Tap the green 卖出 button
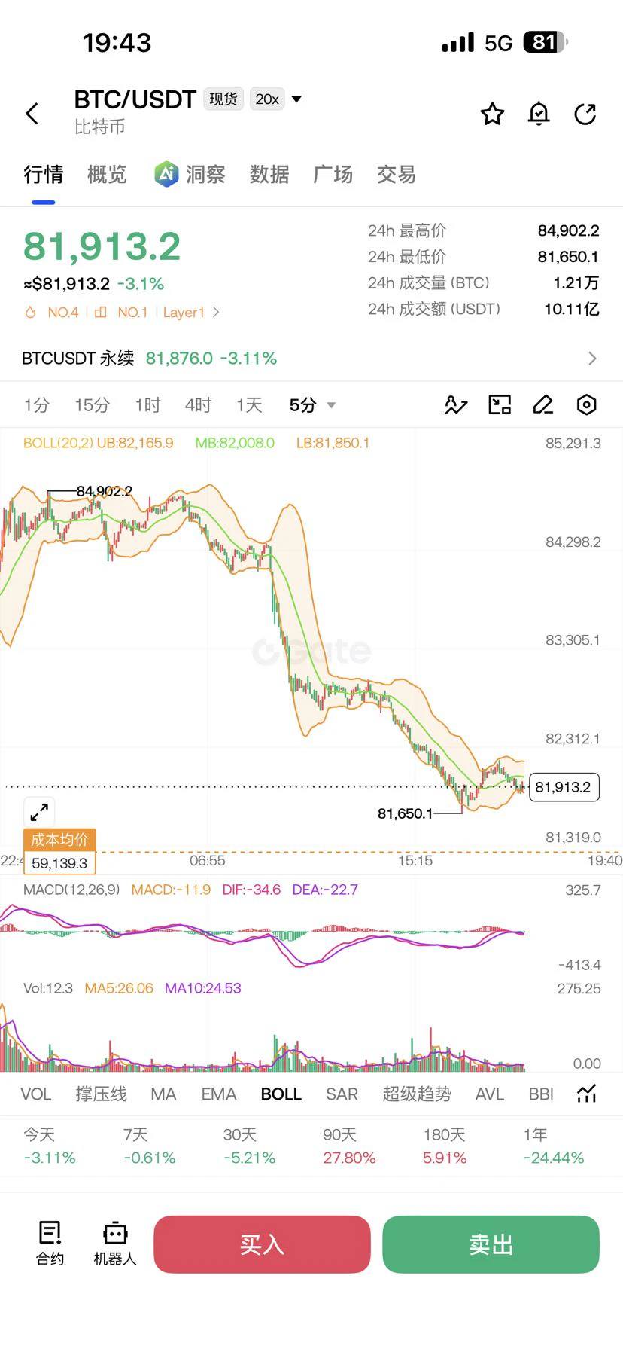The image size is (623, 1352). [x=491, y=1244]
